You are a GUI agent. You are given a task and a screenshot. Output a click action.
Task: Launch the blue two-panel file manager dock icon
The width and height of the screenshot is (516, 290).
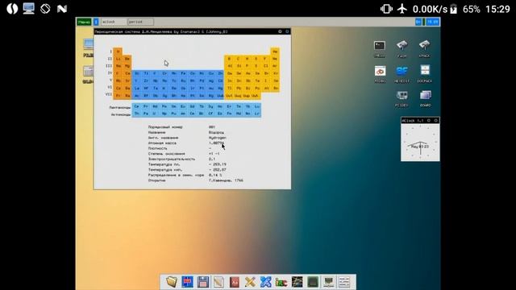point(187,282)
